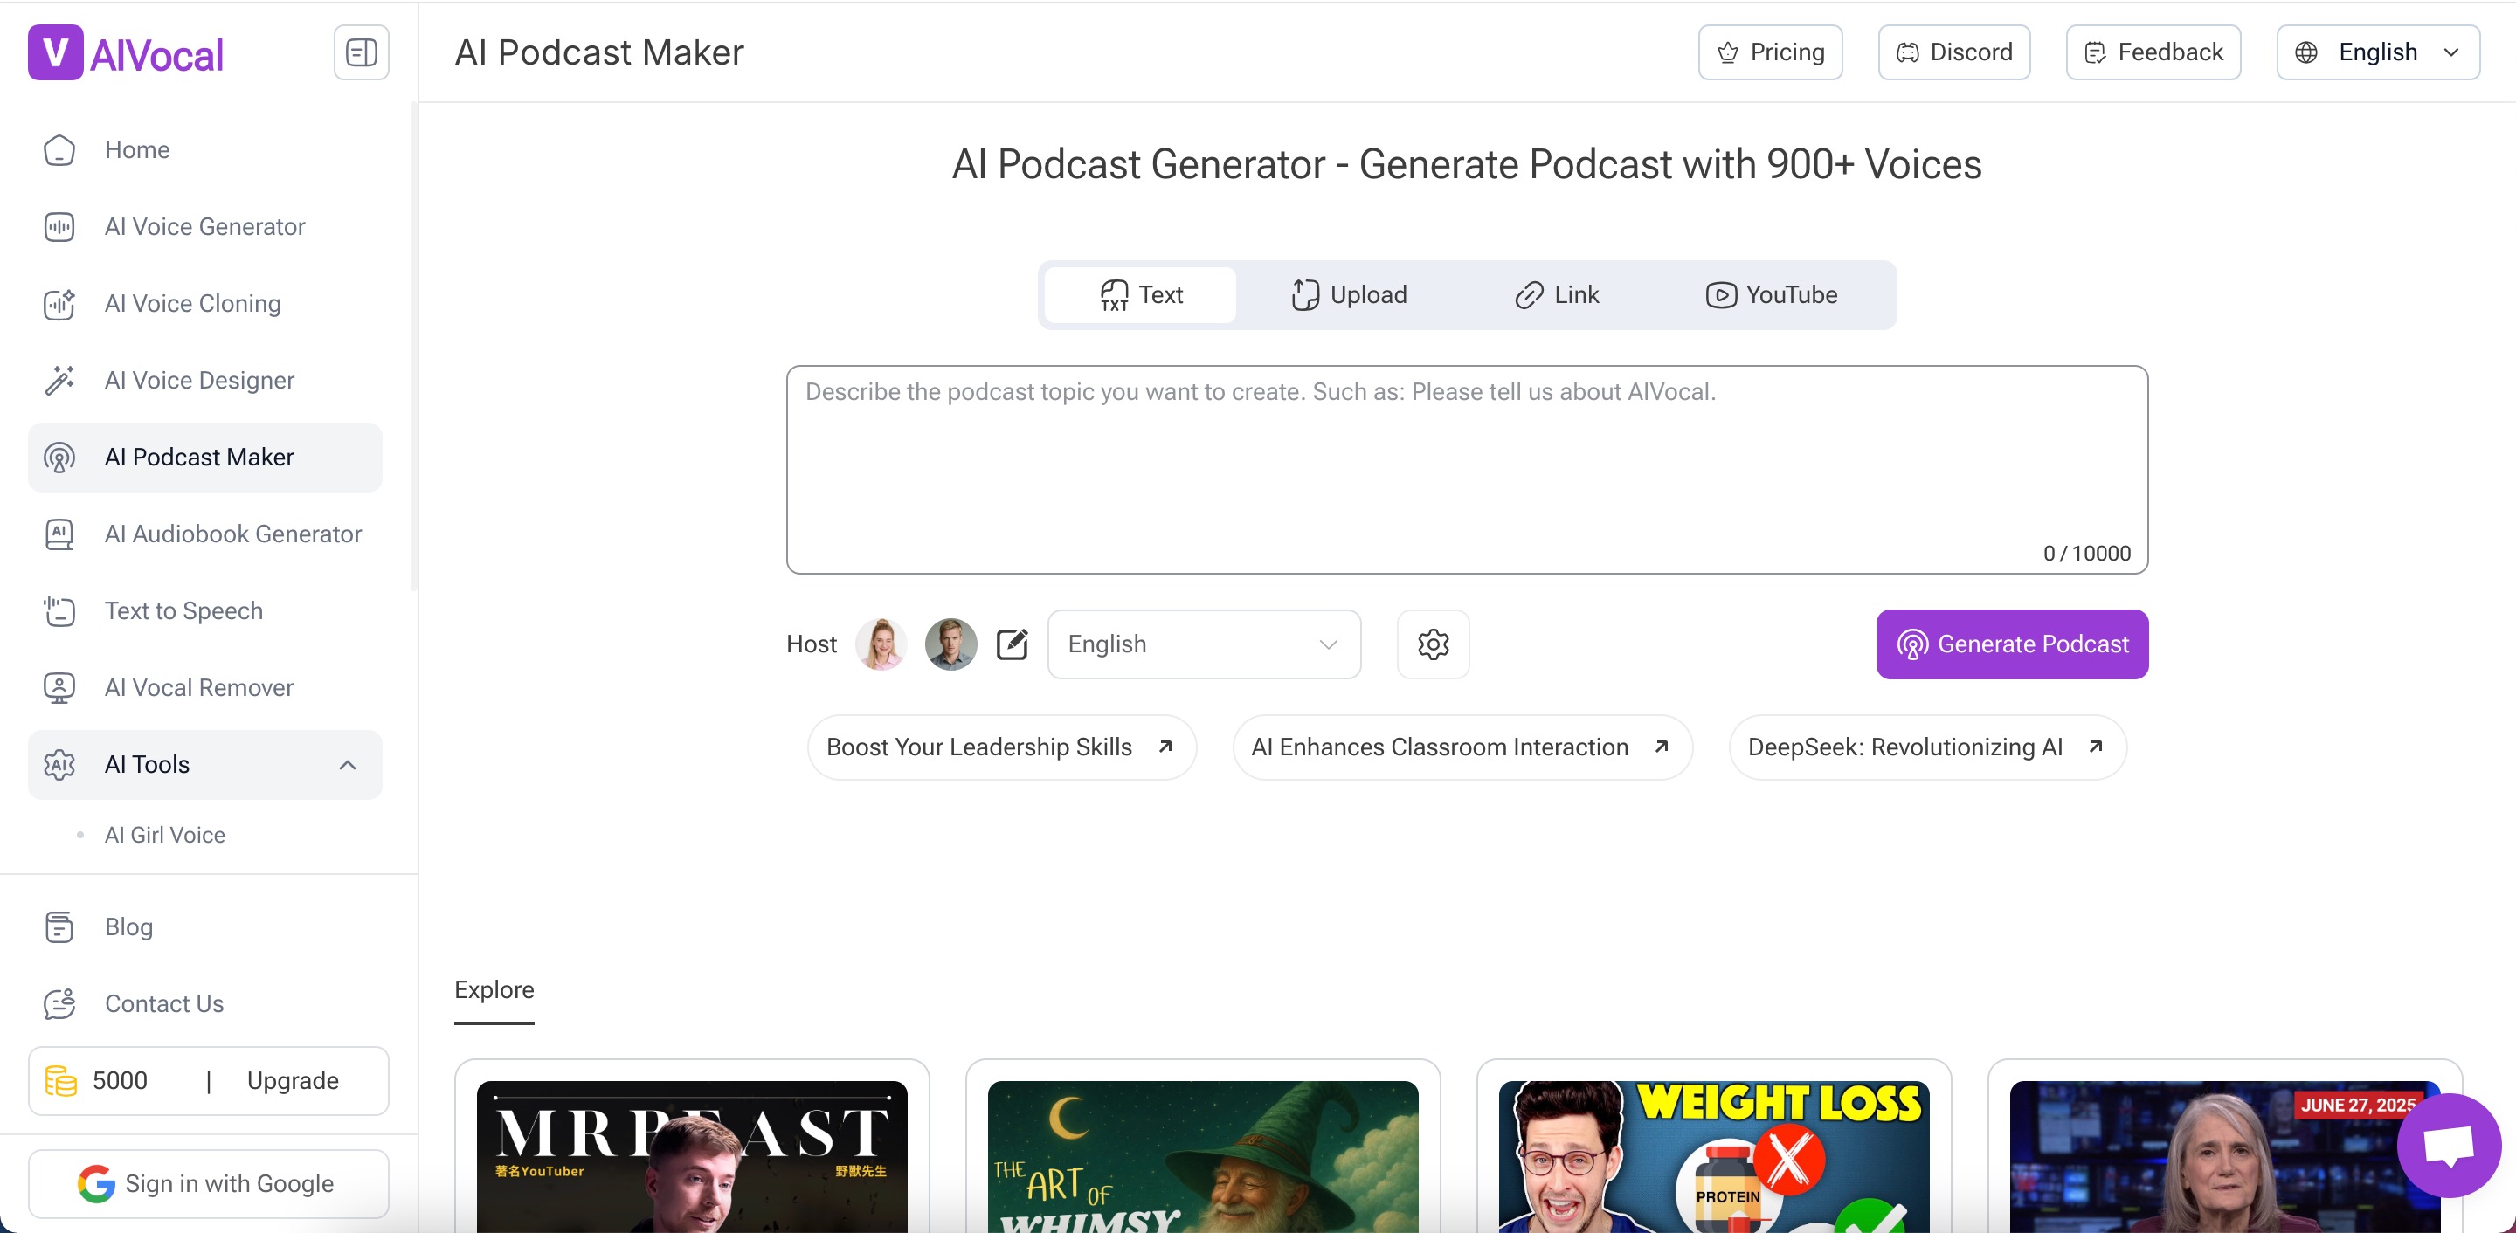Go to Text to Speech page

[204, 611]
